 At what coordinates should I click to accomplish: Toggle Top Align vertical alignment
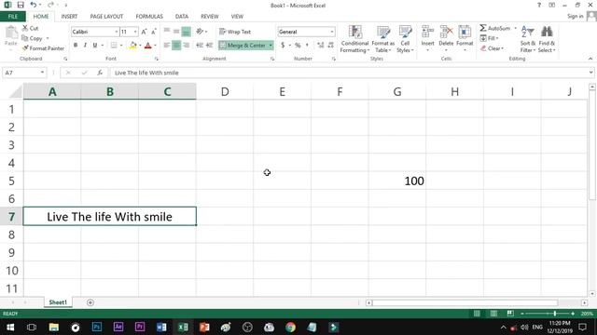pos(167,32)
